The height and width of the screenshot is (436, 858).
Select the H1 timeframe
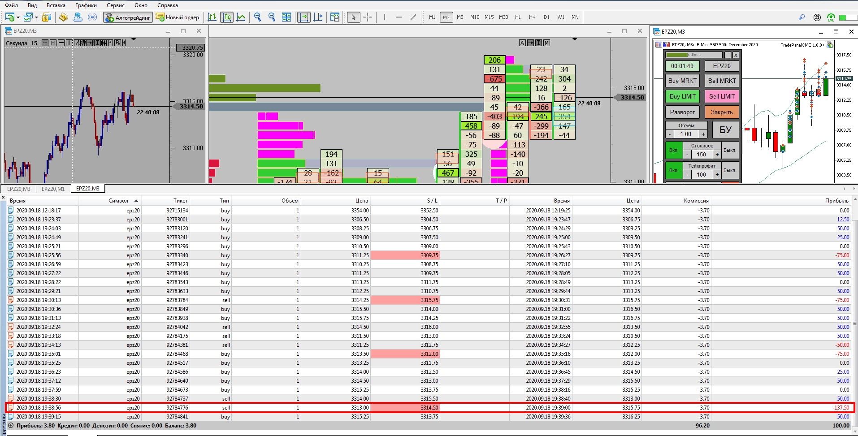518,17
